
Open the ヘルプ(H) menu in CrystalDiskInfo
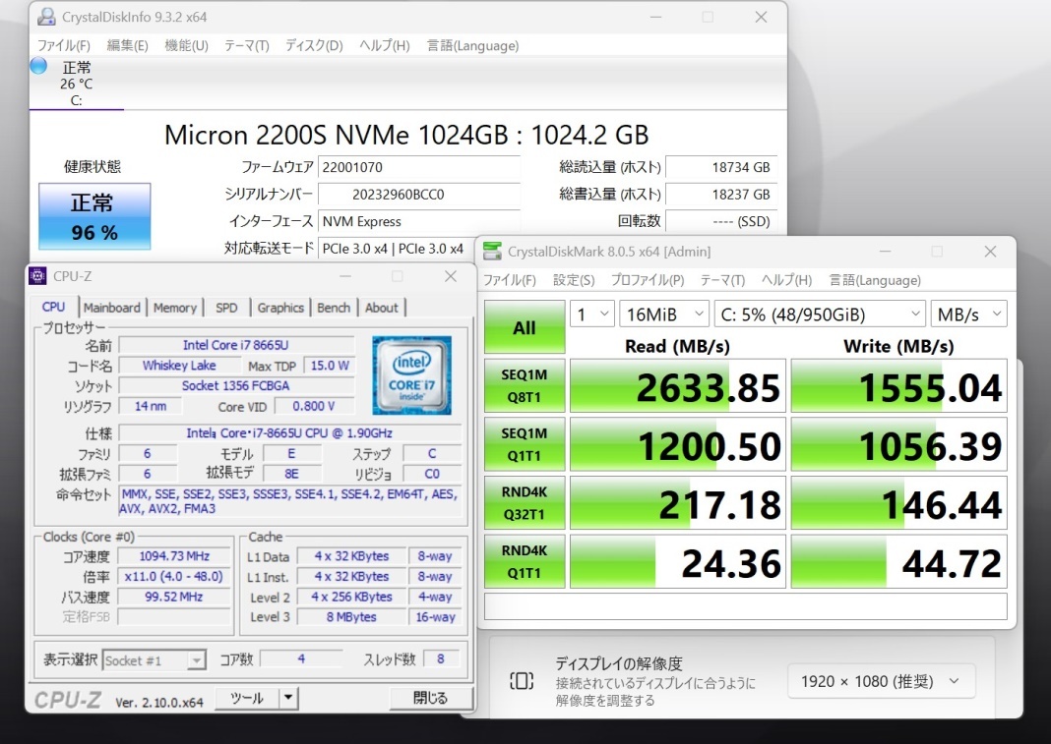[x=384, y=45]
